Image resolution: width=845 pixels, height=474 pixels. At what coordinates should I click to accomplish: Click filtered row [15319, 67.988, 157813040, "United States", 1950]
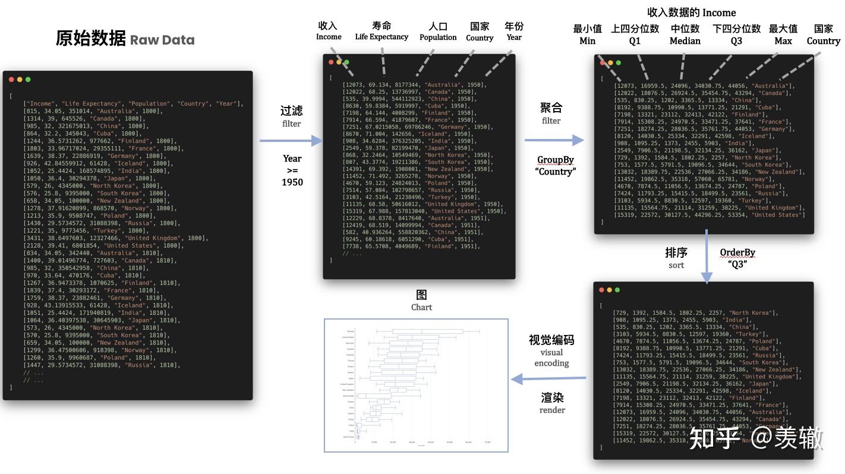pyautogui.click(x=425, y=211)
